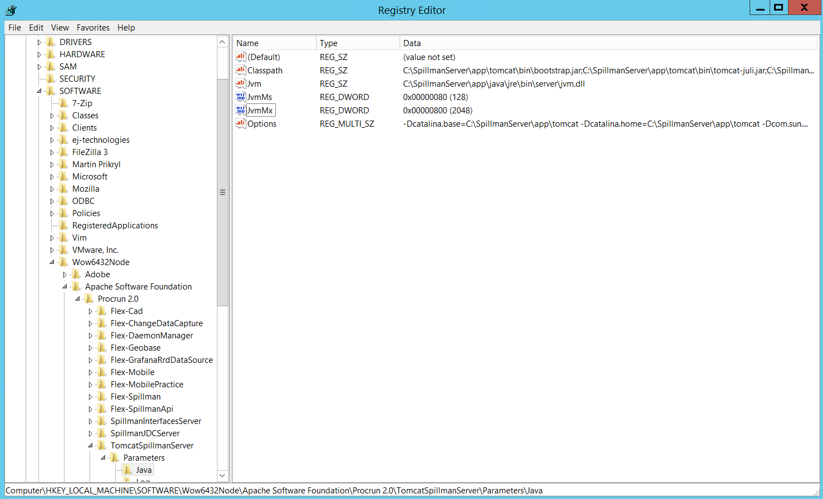
Task: Click the JvmMx DWORD value icon
Action: [x=241, y=110]
